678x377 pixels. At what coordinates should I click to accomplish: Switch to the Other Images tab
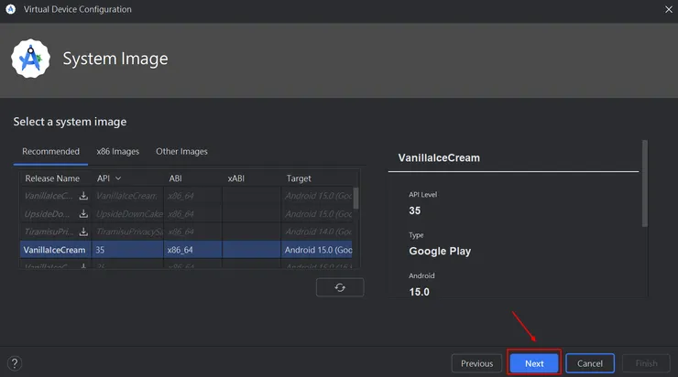pos(181,151)
